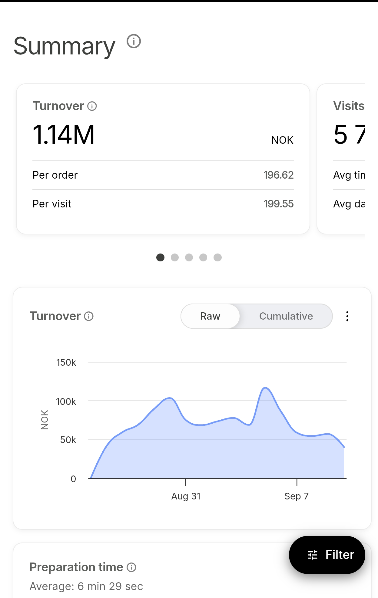Click the 100k y-axis label
Viewport: 378px width, 598px height.
(66, 401)
